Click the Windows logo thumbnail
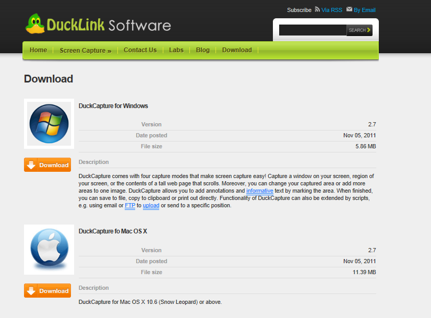 click(49, 124)
